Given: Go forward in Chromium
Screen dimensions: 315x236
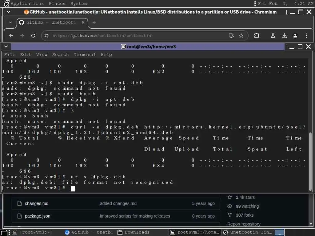Looking at the screenshot, I should click(22, 36).
